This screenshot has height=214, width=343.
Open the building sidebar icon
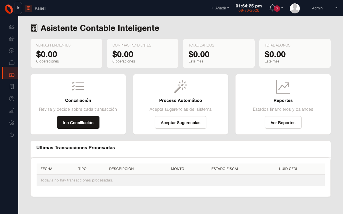(12, 87)
